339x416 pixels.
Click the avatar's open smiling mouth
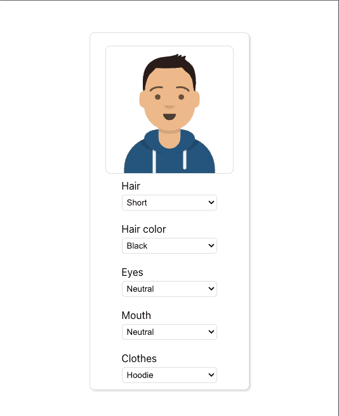(x=169, y=117)
